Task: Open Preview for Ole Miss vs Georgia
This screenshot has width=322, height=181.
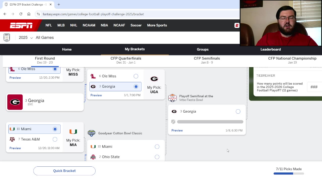Action: coord(96,95)
